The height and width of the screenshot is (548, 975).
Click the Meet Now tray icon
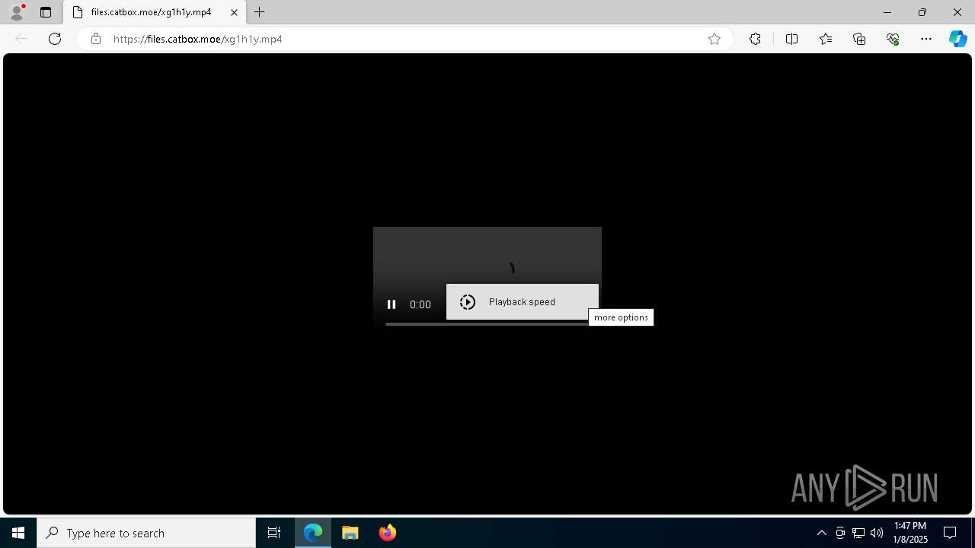[840, 533]
